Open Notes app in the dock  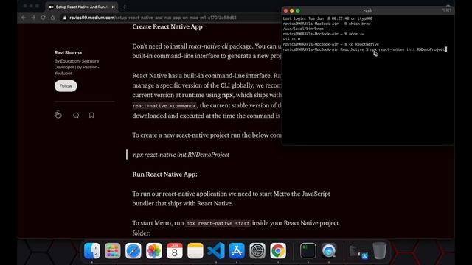195,250
